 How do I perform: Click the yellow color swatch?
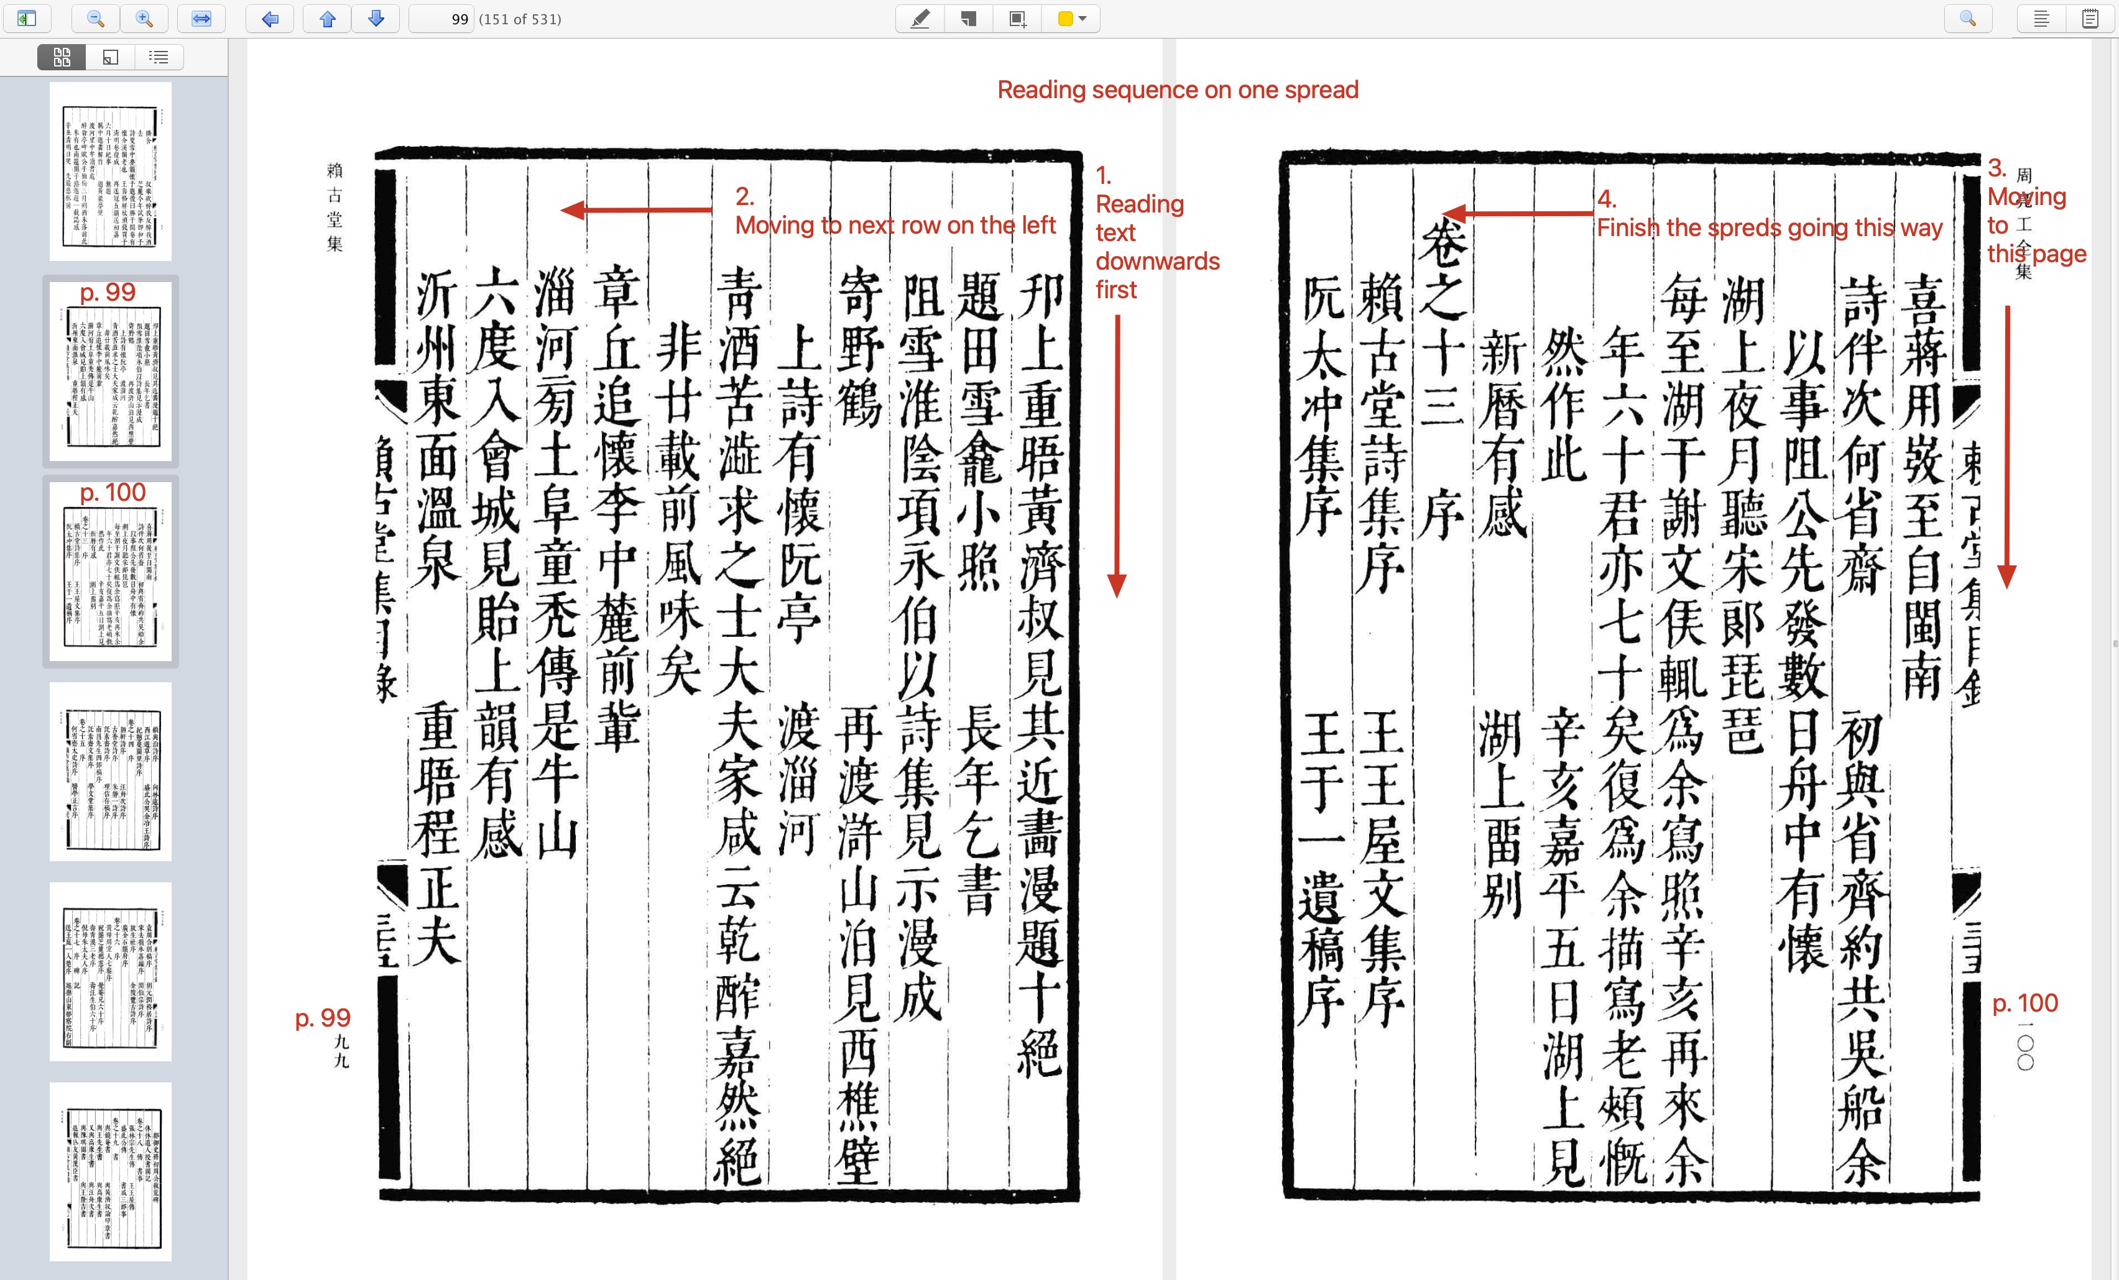(x=1064, y=18)
